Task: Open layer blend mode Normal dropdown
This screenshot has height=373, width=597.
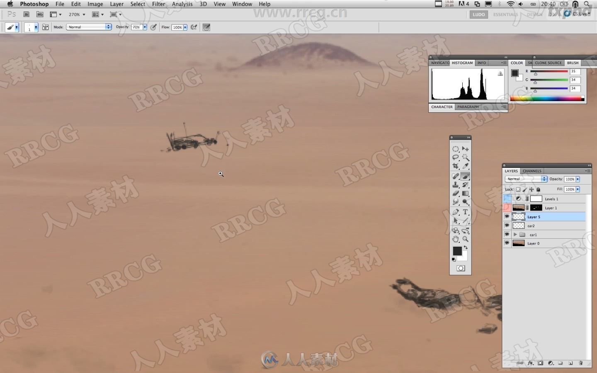Action: click(x=526, y=179)
